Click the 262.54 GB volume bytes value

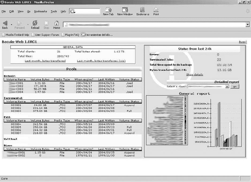pos(40,124)
